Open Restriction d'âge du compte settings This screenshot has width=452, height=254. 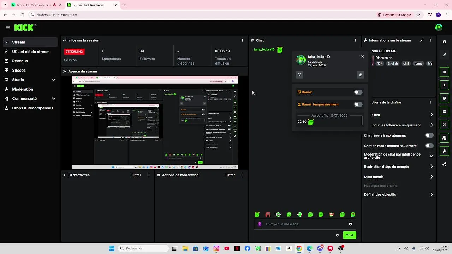click(432, 167)
